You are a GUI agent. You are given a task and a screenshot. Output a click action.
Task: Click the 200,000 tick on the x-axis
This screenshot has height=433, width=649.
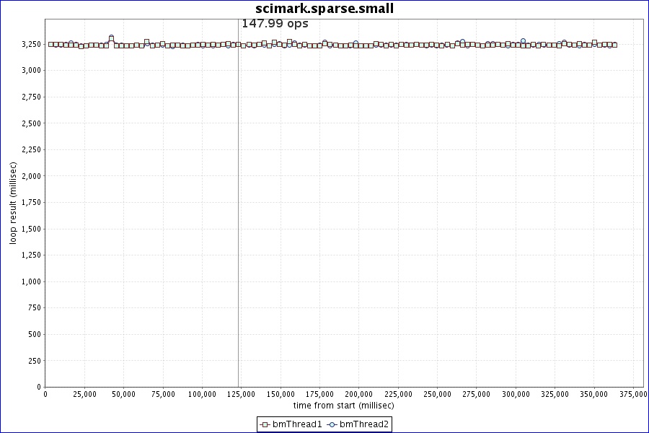pyautogui.click(x=358, y=394)
